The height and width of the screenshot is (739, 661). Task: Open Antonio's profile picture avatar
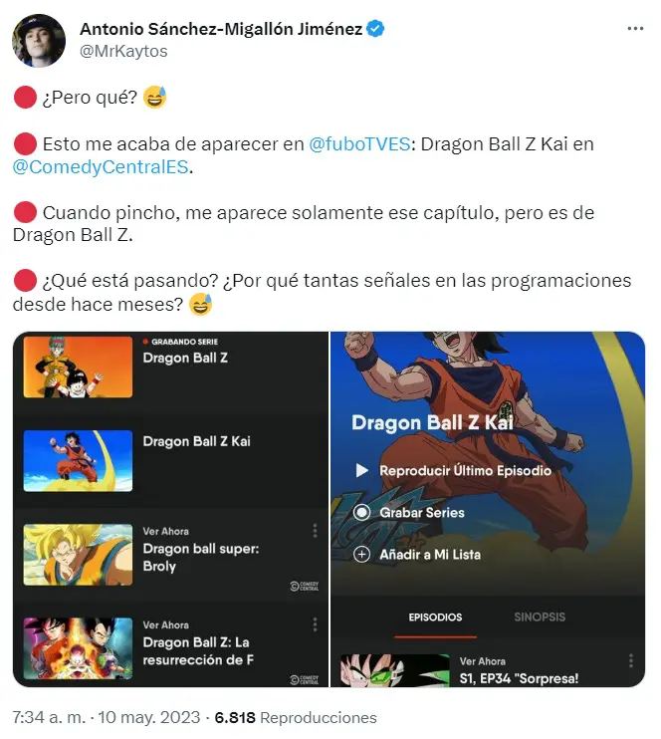point(39,41)
